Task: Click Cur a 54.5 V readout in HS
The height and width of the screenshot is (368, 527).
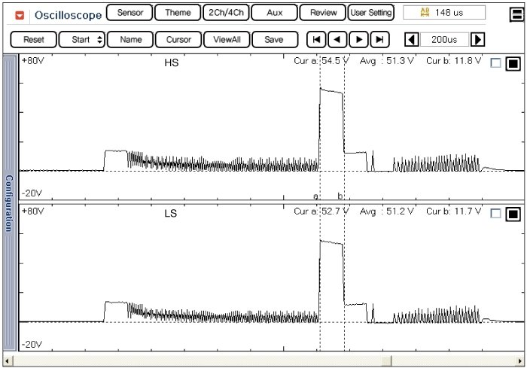Action: (x=321, y=61)
